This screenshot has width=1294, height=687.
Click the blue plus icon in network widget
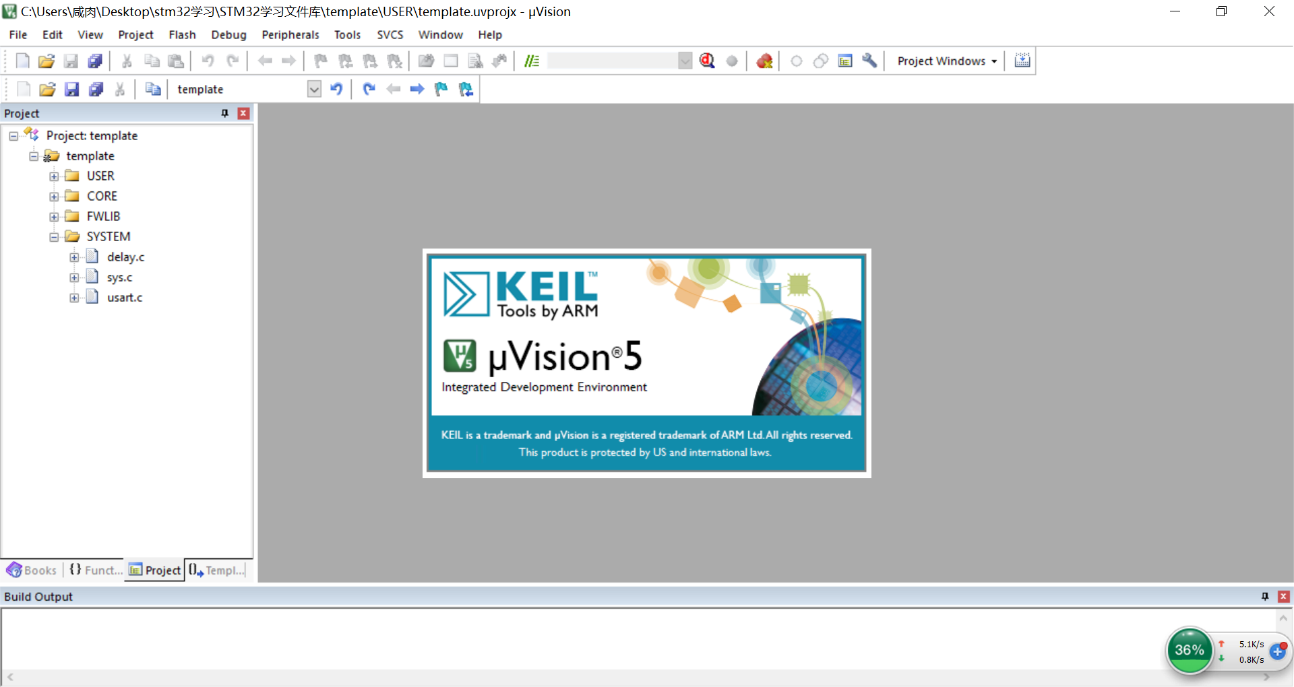click(1278, 651)
